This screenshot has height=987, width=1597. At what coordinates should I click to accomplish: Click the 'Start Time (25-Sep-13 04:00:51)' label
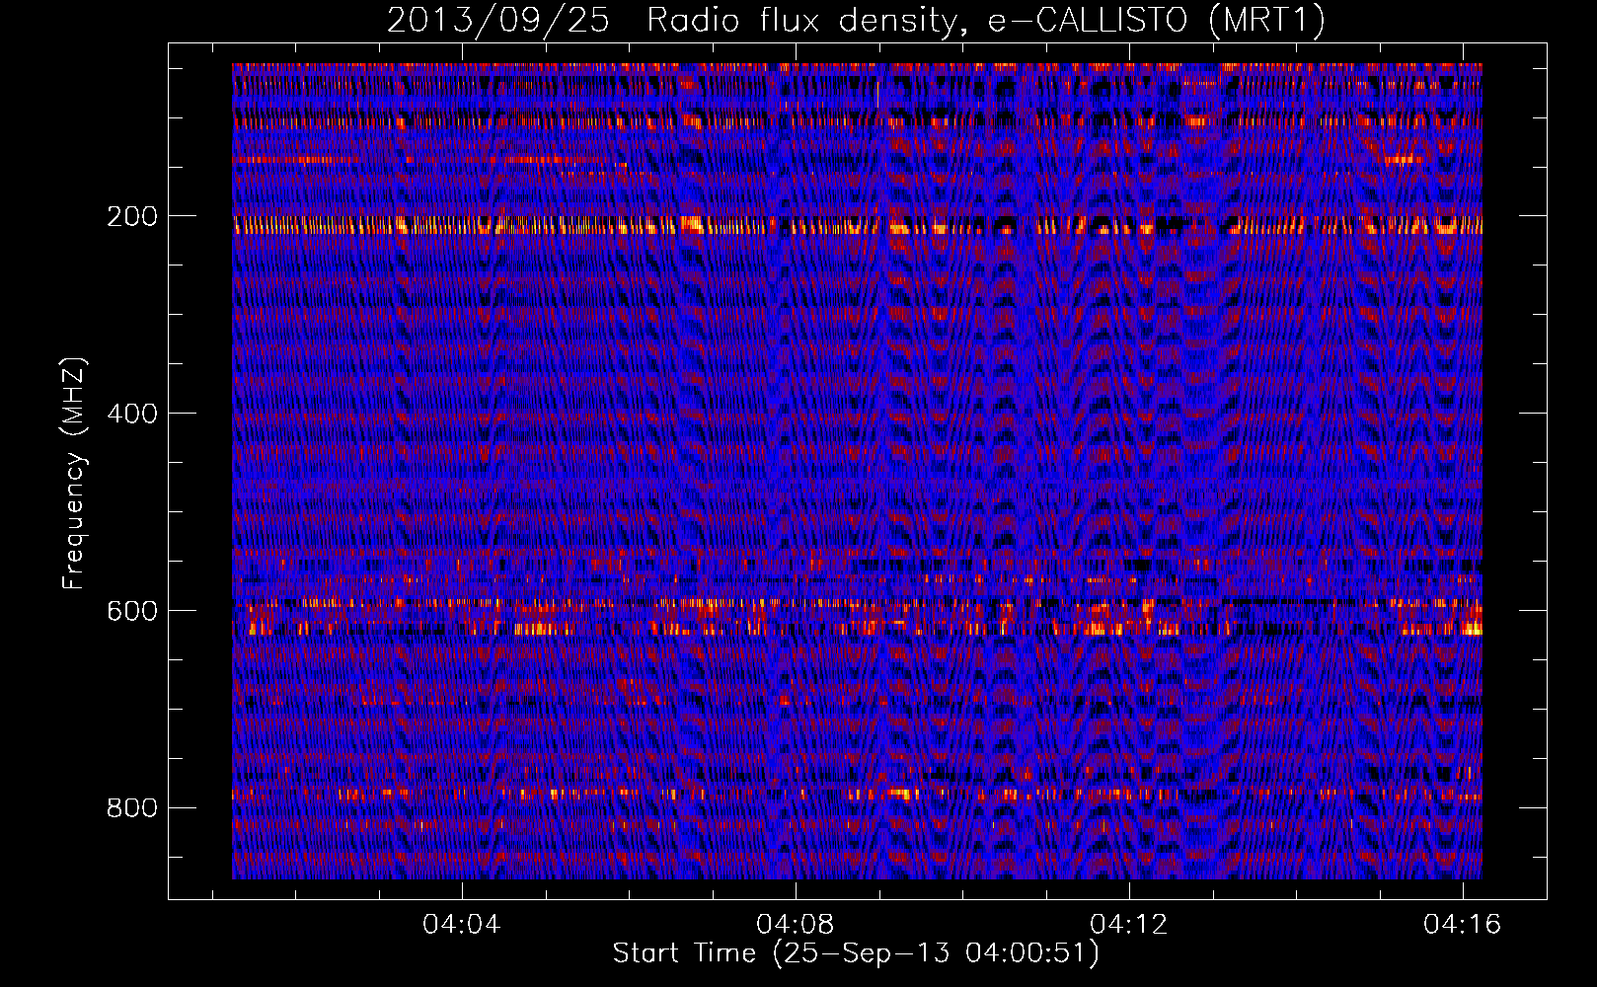point(856,953)
